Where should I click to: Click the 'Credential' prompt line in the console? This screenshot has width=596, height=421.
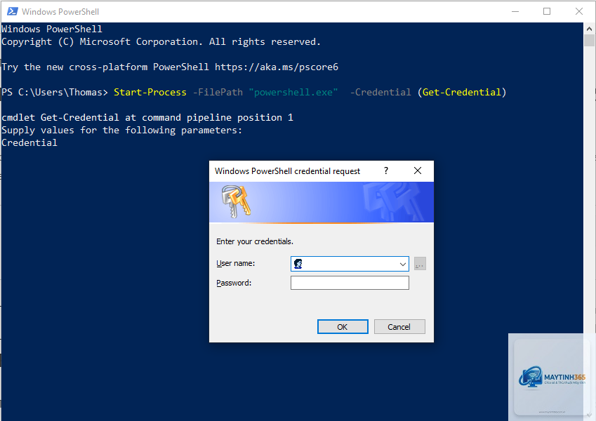click(29, 143)
